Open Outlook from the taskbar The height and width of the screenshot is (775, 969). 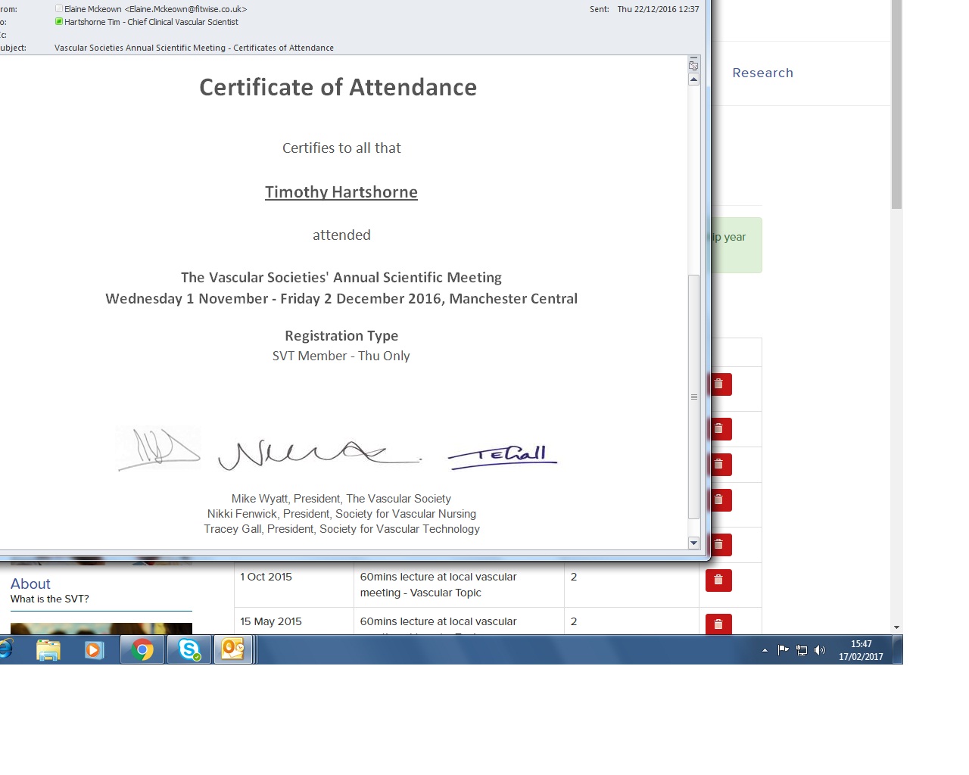233,649
